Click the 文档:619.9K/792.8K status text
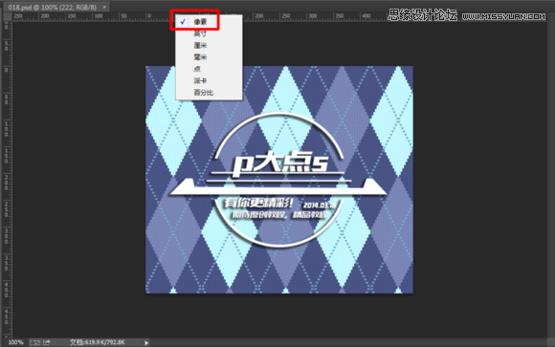This screenshot has height=347, width=555. [x=98, y=342]
